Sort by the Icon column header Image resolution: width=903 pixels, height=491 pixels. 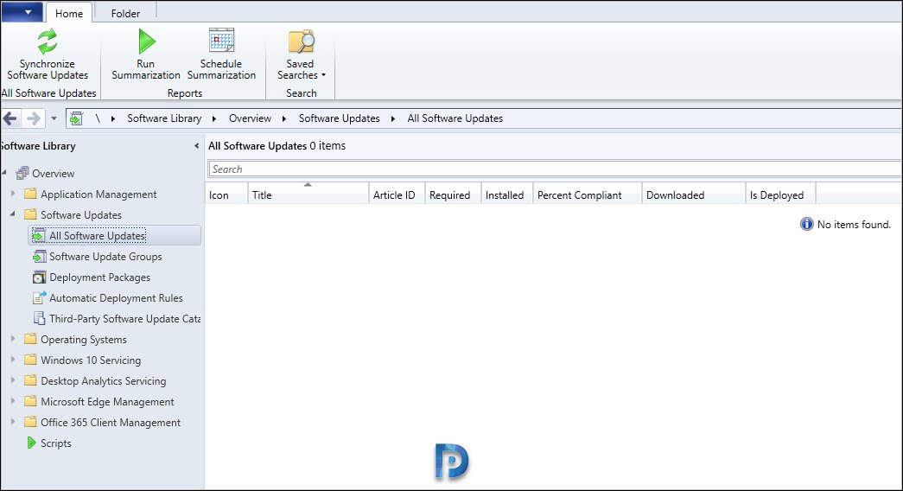point(226,194)
